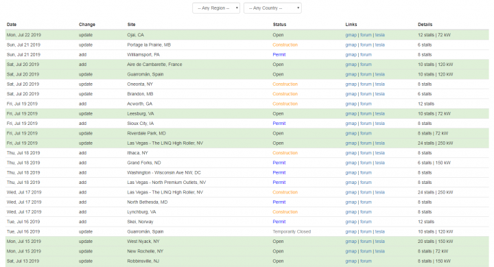Click the Date column header
Screen dimensions: 494x267
12,25
